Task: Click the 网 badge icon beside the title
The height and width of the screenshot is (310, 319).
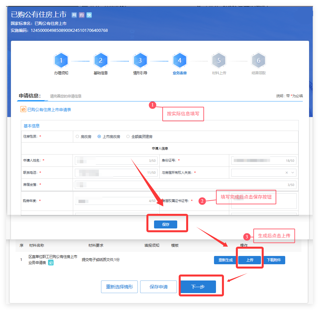Action: (x=74, y=15)
